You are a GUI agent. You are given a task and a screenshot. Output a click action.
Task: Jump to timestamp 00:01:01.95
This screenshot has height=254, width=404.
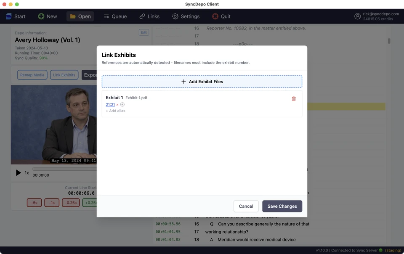pos(168,232)
